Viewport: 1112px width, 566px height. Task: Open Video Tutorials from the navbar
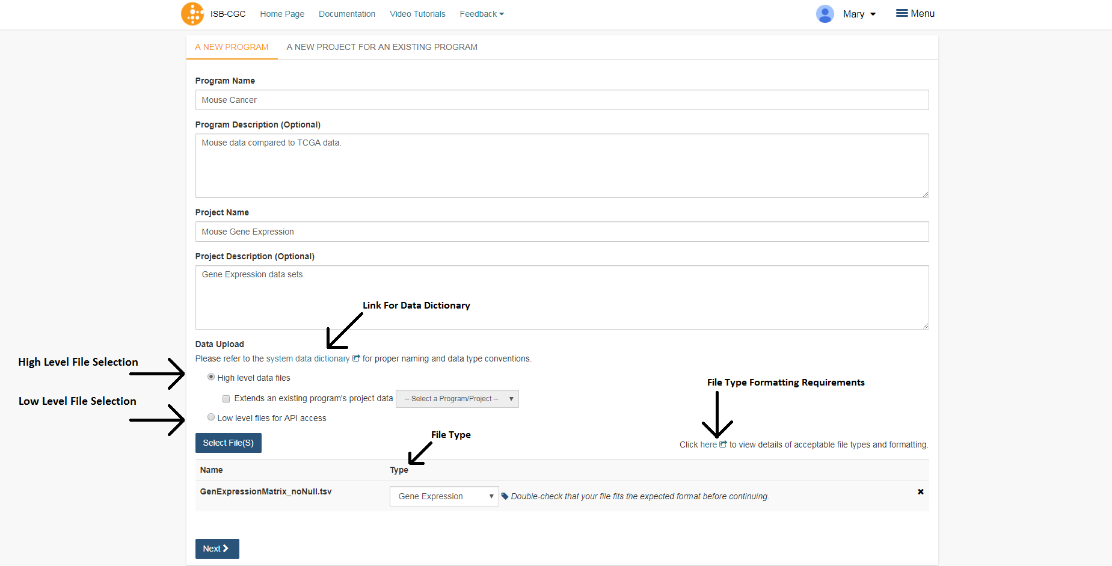click(417, 14)
